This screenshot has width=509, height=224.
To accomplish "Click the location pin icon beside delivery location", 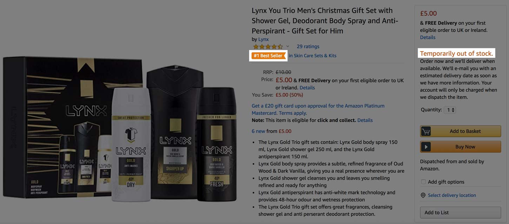I will point(423,195).
